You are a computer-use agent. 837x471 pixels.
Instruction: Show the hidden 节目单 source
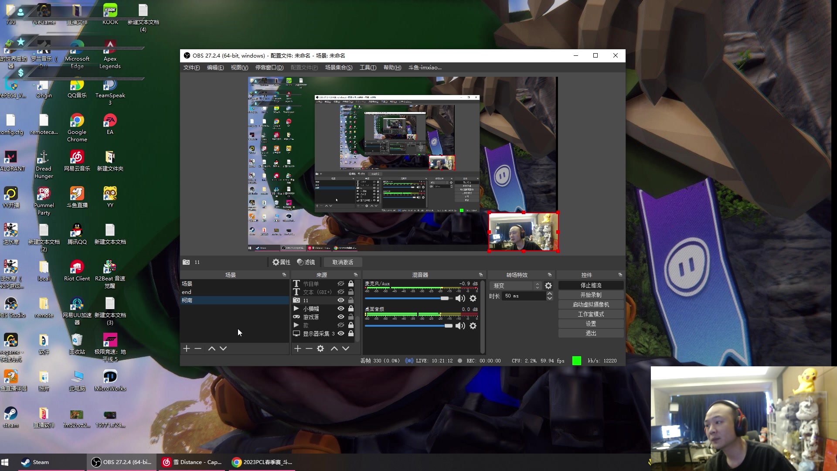point(341,283)
